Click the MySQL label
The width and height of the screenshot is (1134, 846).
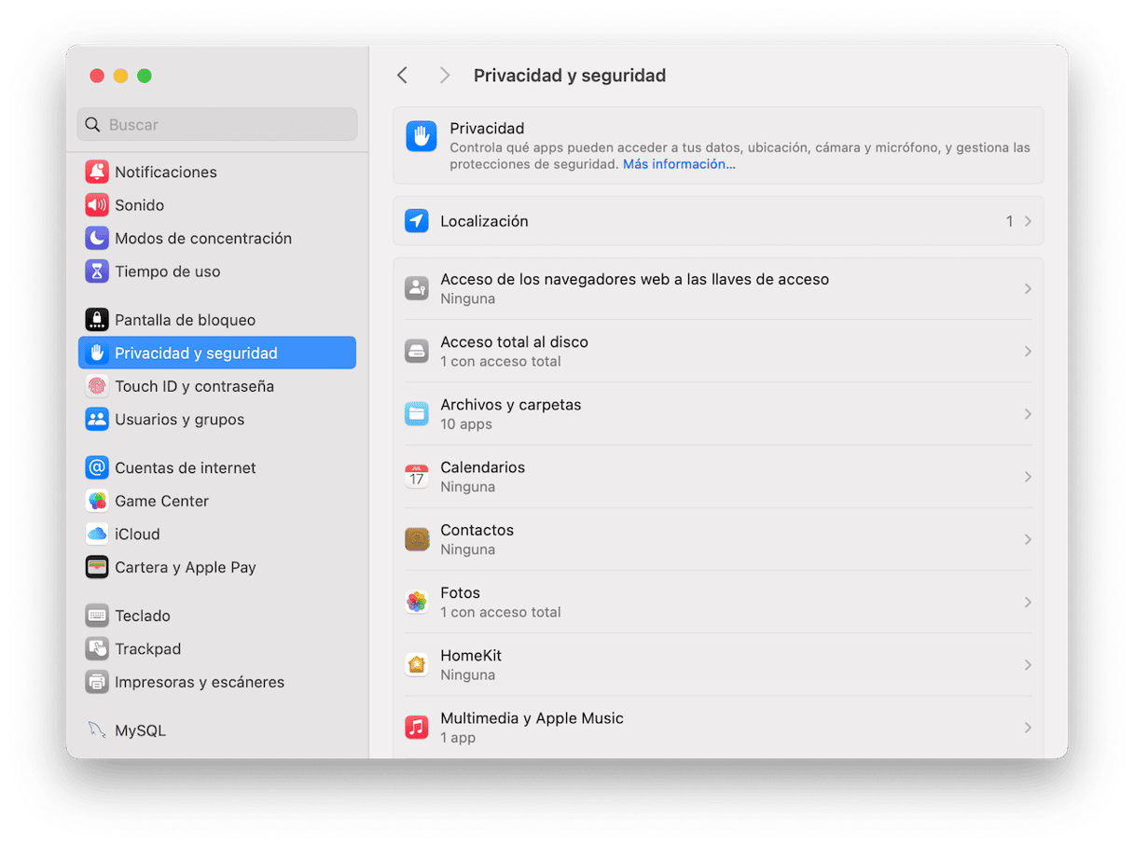(x=140, y=730)
